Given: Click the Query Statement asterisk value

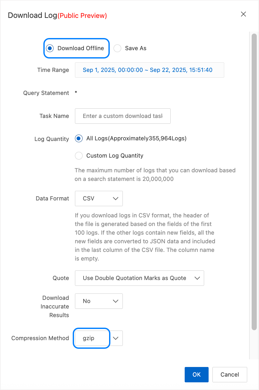Looking at the screenshot, I should pos(76,93).
